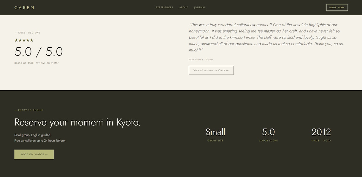Click the 'Since · Kyoto' label
362x177 pixels.
click(x=321, y=141)
